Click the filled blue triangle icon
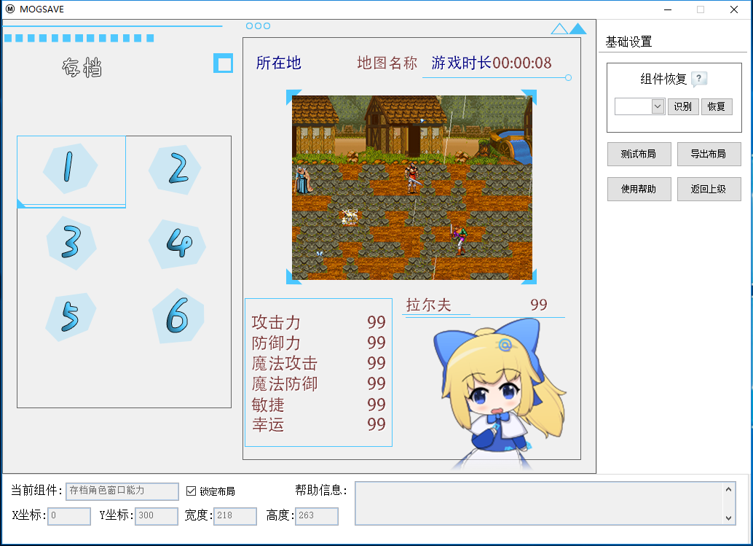The height and width of the screenshot is (546, 753). [x=577, y=29]
